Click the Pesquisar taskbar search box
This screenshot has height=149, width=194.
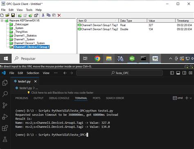point(45,59)
